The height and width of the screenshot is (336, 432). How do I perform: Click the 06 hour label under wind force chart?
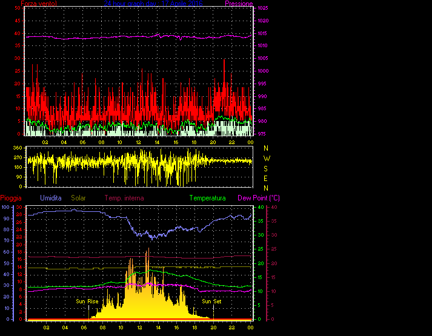pyautogui.click(x=82, y=142)
